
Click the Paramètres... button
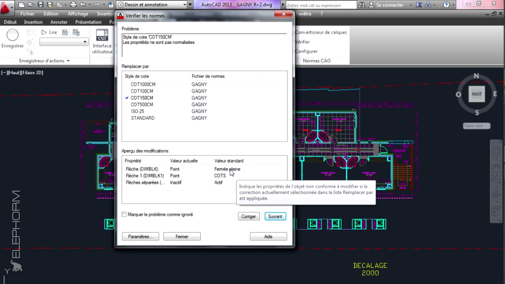click(x=140, y=237)
